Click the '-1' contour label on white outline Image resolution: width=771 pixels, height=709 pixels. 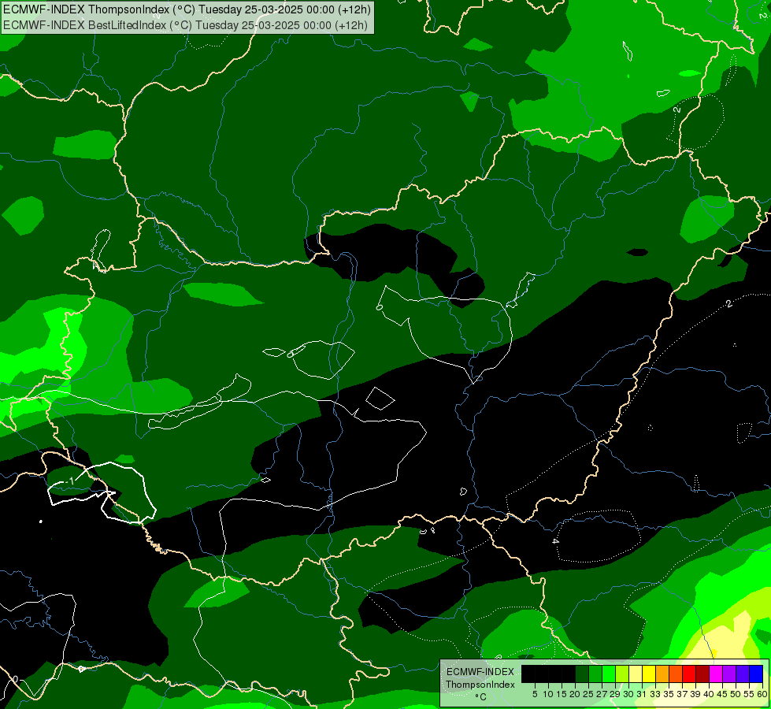[70, 481]
